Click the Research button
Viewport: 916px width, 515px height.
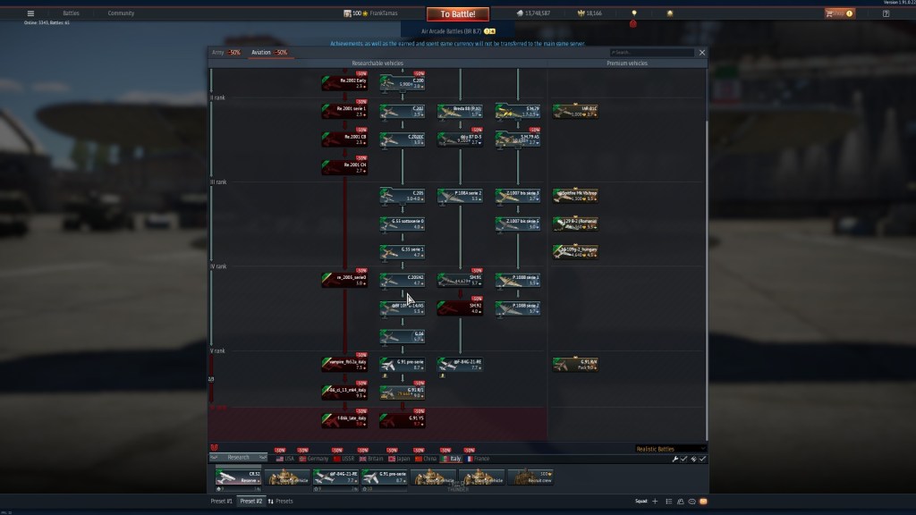pos(239,458)
